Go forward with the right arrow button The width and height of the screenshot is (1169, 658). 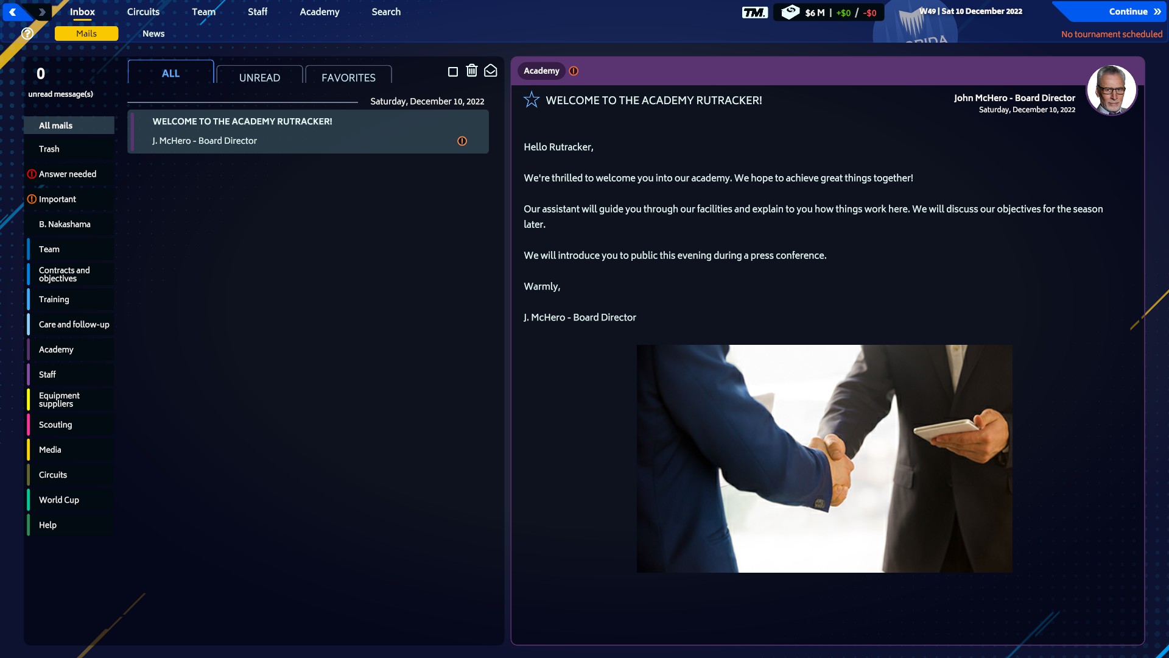pos(41,12)
